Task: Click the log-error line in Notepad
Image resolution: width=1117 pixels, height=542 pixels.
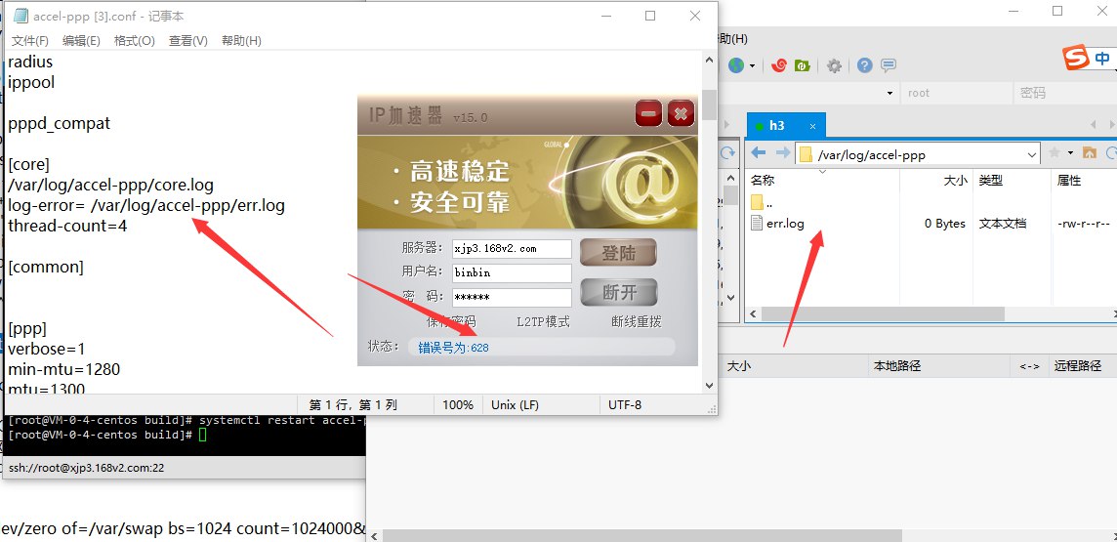Action: coord(146,206)
